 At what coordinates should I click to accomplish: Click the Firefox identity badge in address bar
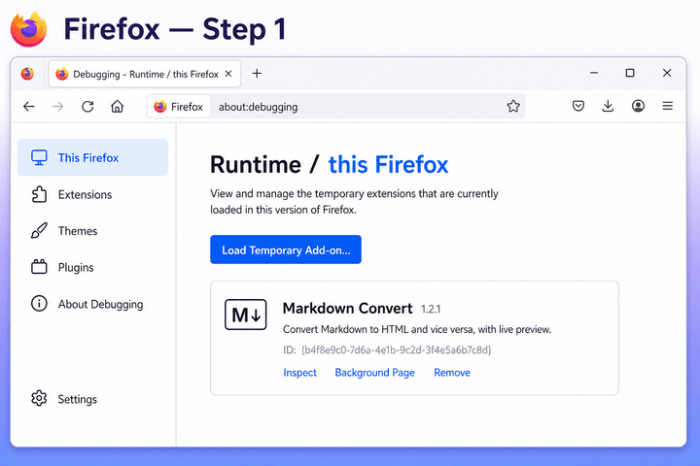pos(179,107)
